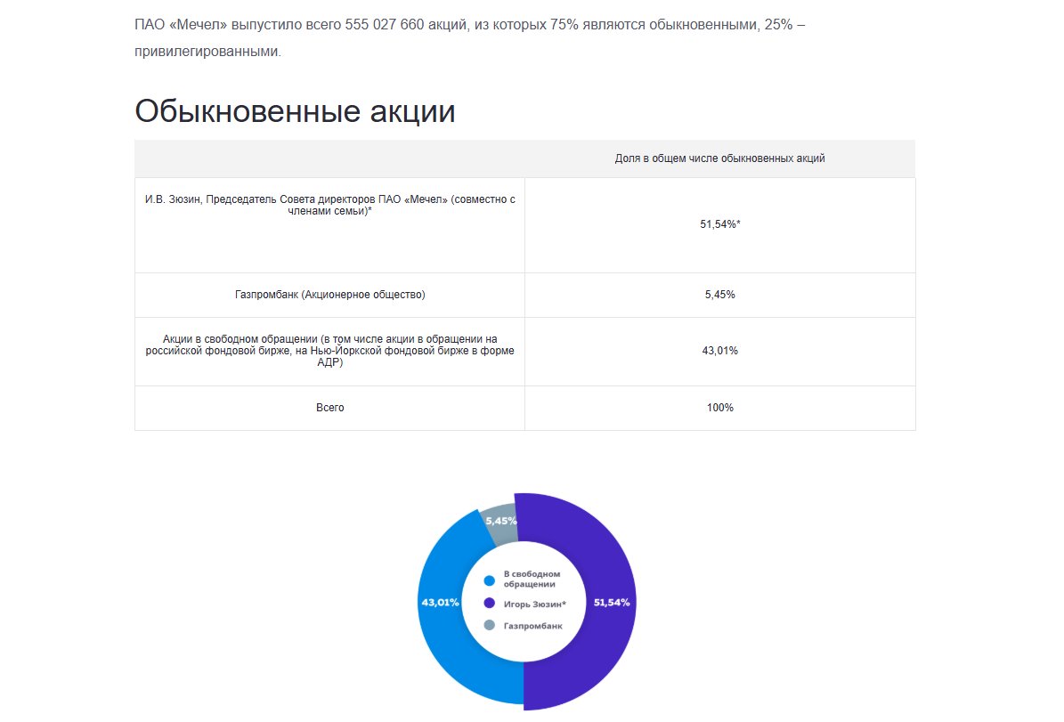Click the «43,01%» table value

tap(719, 351)
